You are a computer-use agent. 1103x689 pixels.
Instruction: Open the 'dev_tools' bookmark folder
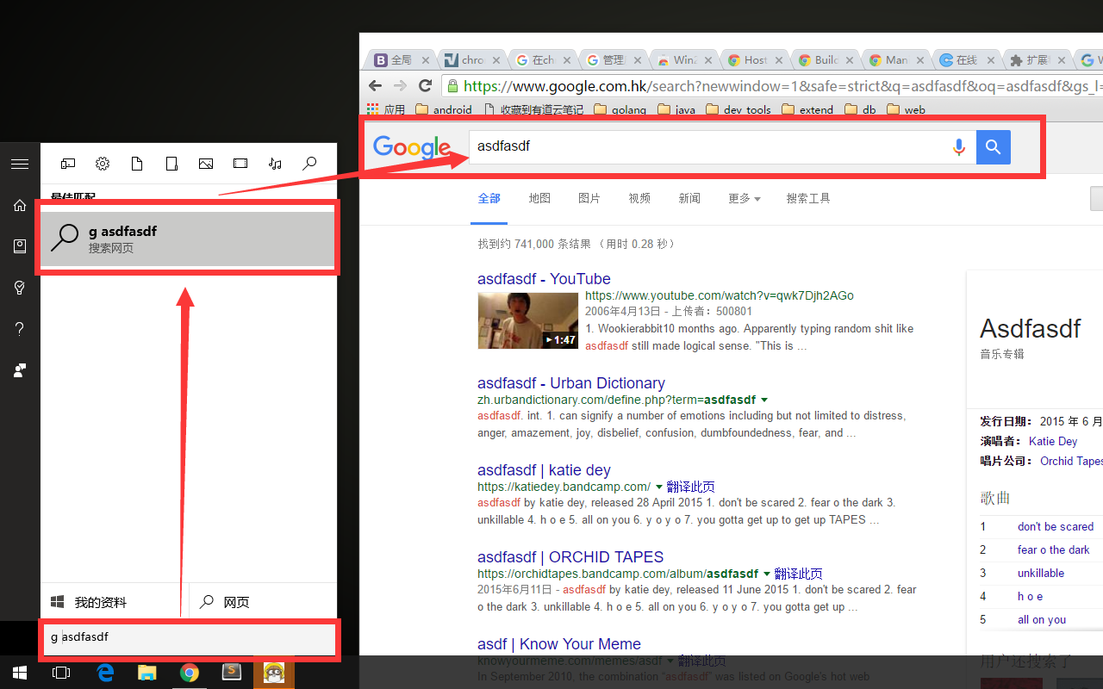738,109
